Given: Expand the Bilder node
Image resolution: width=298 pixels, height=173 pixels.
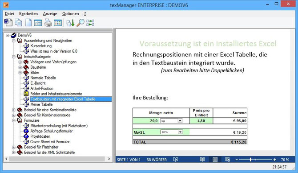Looking at the screenshot, I should click(20, 73).
